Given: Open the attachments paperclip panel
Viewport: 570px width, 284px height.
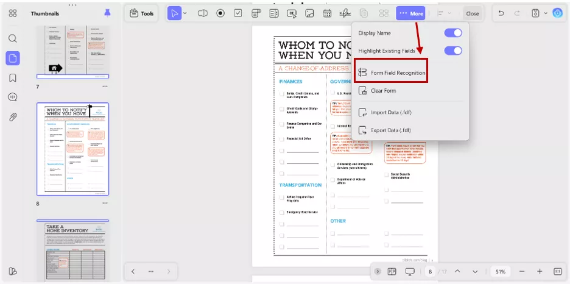Looking at the screenshot, I should coord(13,117).
